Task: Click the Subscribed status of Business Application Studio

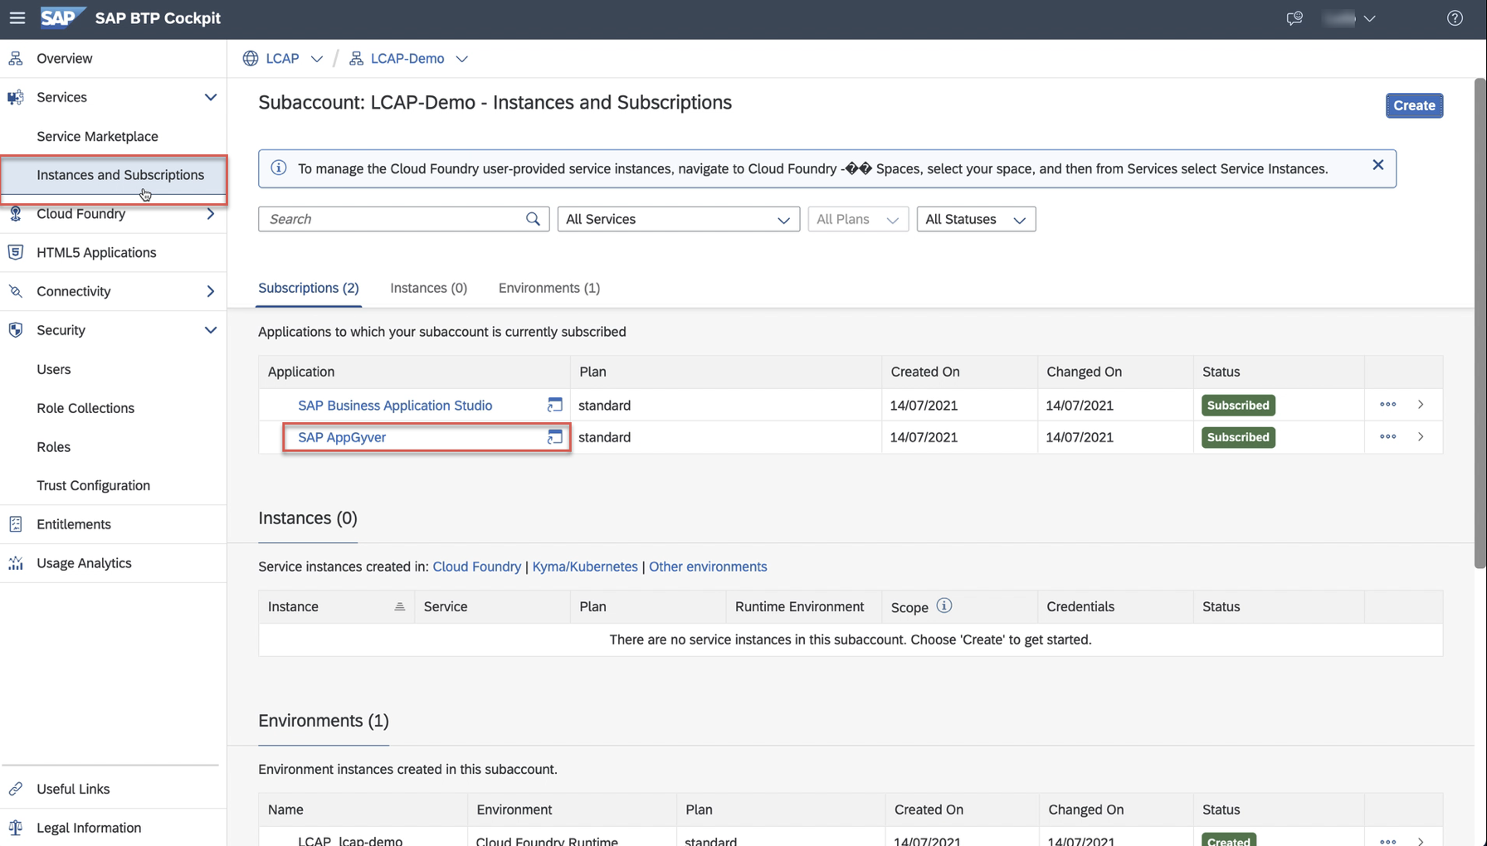Action: (x=1238, y=405)
